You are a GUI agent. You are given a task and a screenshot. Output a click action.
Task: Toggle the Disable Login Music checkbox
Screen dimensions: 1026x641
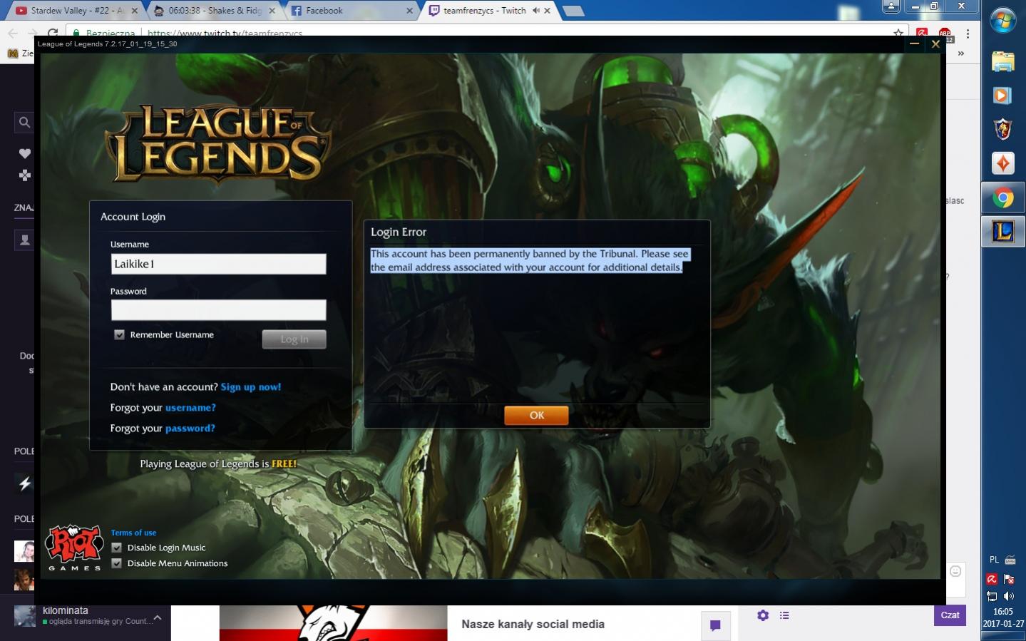coord(117,548)
